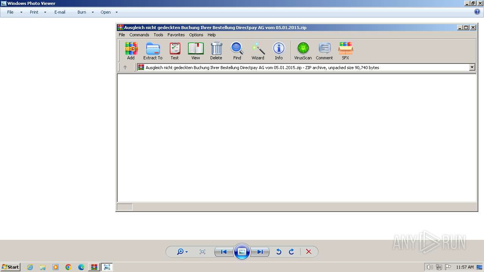Click the zoom magnifier in Photo Viewer

[x=182, y=252]
